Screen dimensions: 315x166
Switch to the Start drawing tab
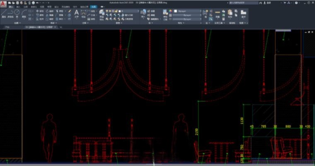point(7,27)
